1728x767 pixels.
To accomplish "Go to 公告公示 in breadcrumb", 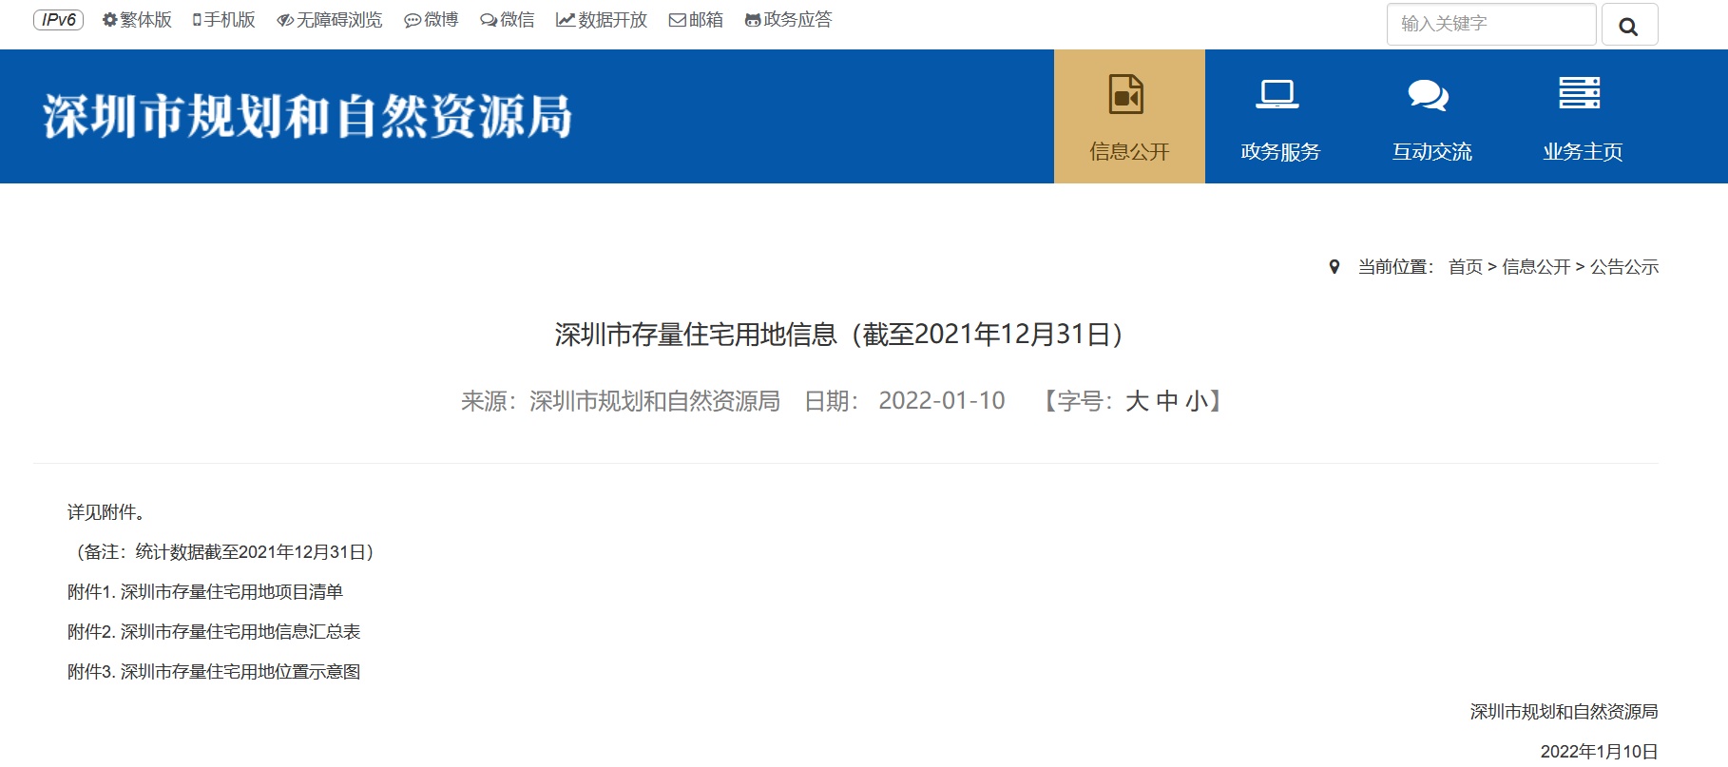I will [x=1624, y=267].
